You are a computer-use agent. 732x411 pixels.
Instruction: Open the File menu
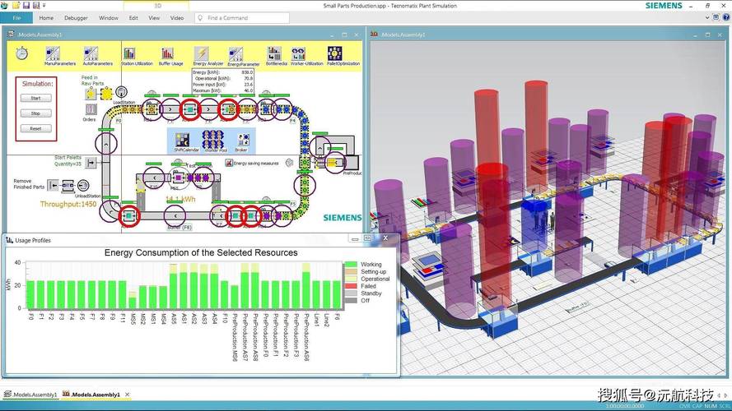[x=16, y=18]
